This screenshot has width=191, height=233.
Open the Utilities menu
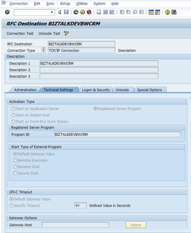[82, 3]
